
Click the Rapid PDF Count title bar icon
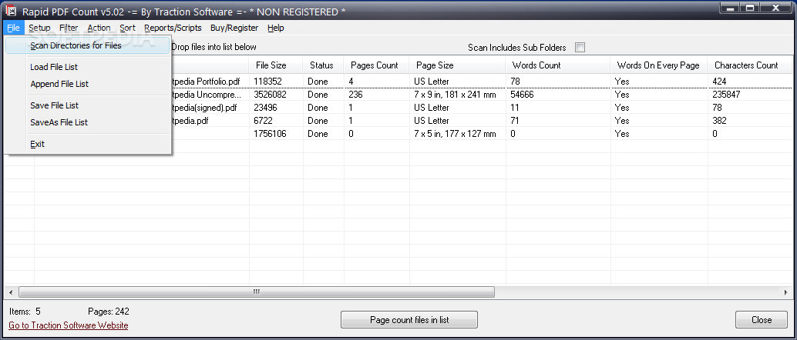[10, 10]
